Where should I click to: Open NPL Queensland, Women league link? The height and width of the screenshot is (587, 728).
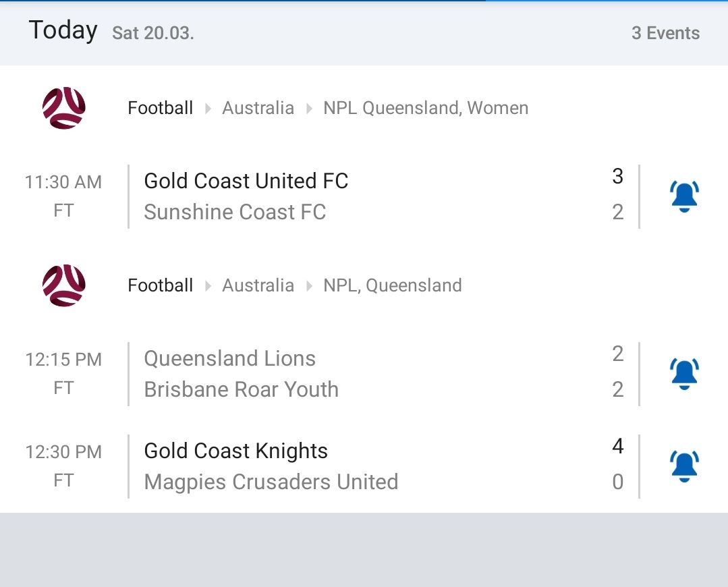click(426, 108)
